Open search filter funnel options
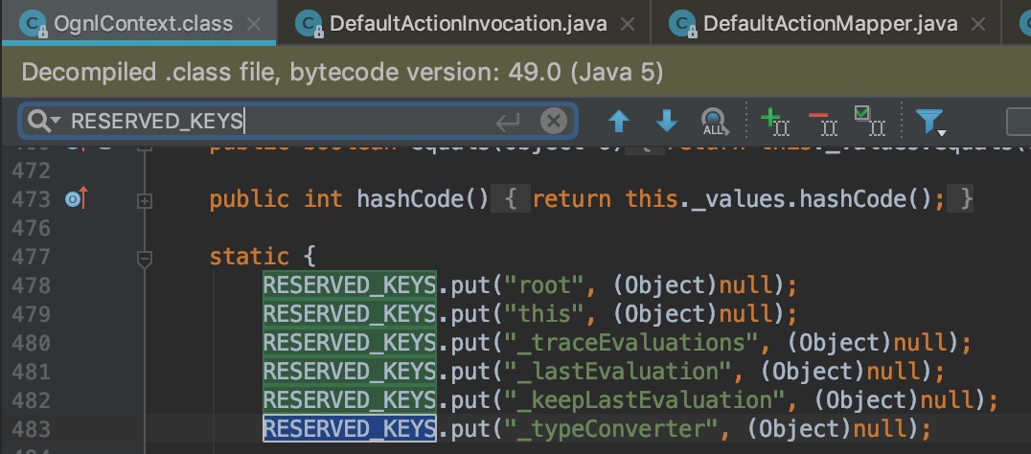The height and width of the screenshot is (454, 1031). 930,122
